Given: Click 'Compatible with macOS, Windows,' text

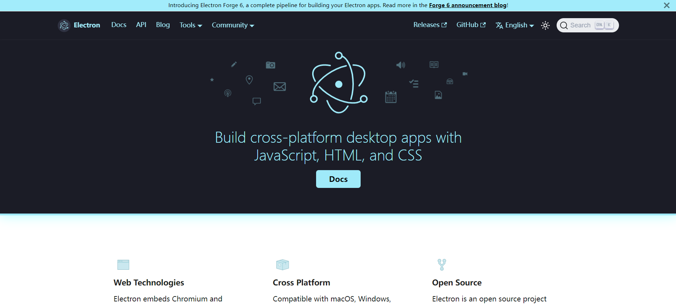Looking at the screenshot, I should coord(332,299).
